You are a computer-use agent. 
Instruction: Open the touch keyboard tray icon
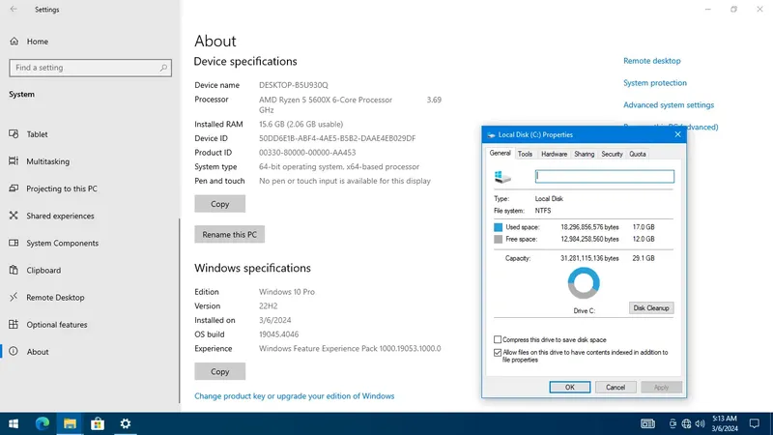647,423
